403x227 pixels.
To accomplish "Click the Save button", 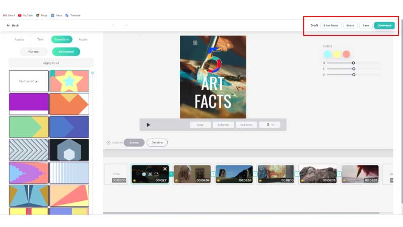I will 366,26.
